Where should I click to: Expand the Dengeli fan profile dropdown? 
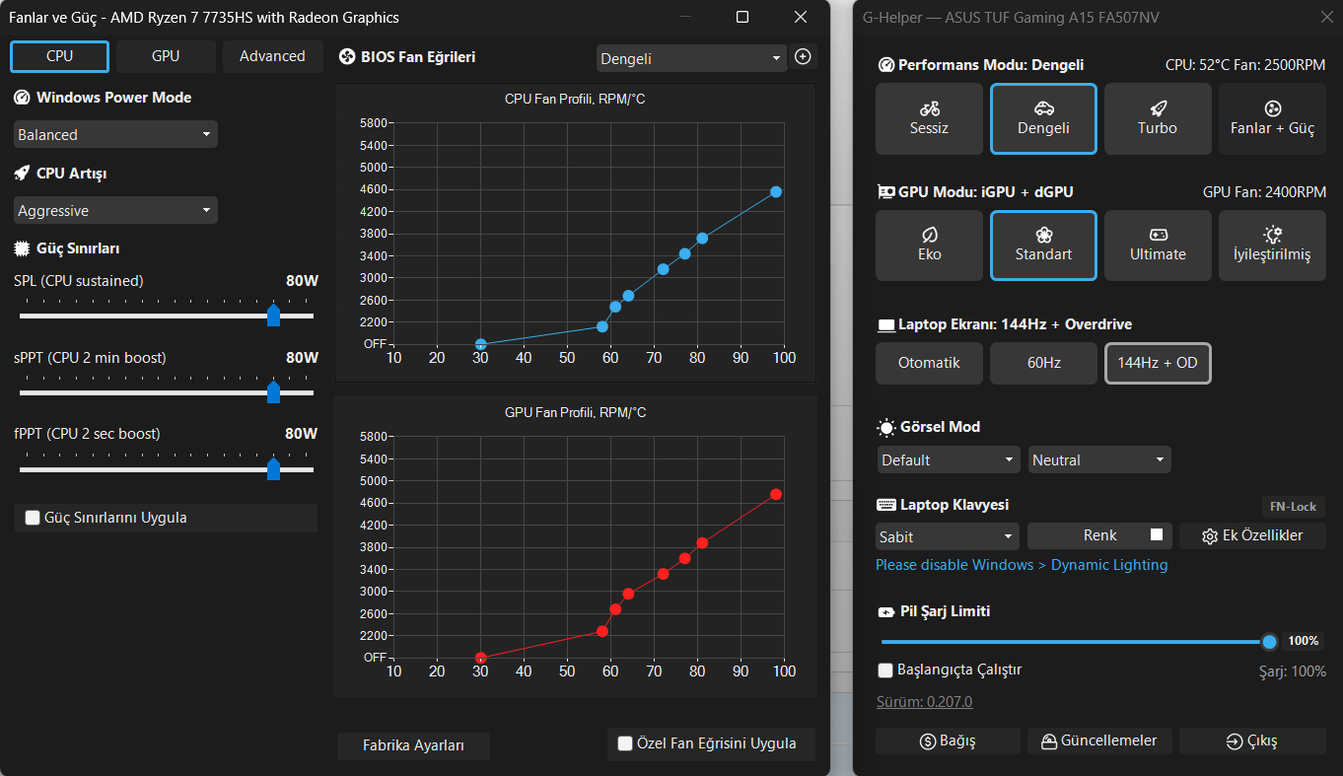[x=691, y=58]
